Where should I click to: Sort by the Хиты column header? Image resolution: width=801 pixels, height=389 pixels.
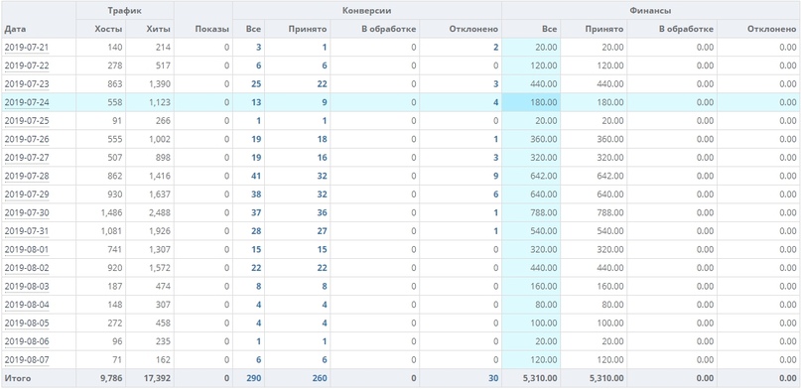[x=159, y=29]
